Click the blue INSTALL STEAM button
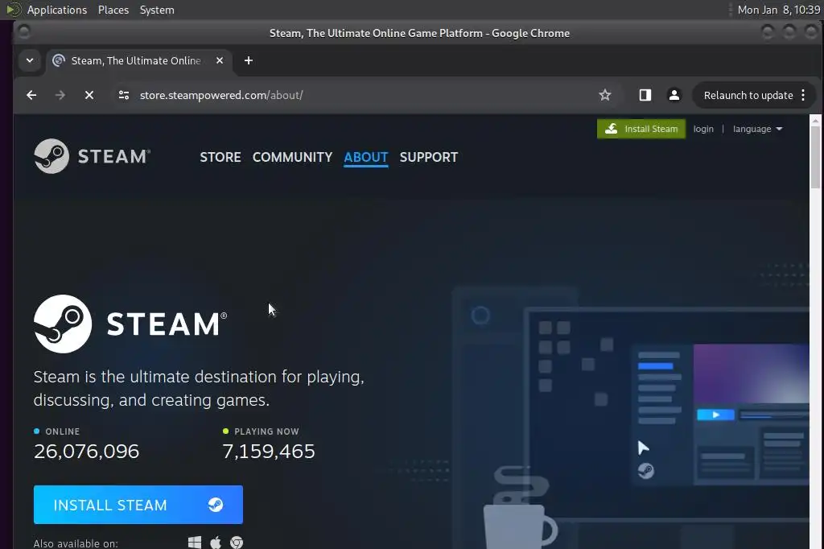The height and width of the screenshot is (549, 824). [x=138, y=505]
